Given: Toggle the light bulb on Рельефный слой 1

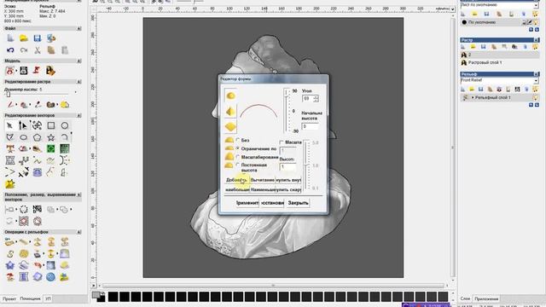Looking at the screenshot, I should click(x=536, y=98).
